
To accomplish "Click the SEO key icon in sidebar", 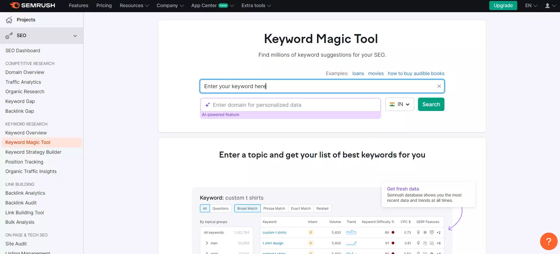I will pos(9,36).
